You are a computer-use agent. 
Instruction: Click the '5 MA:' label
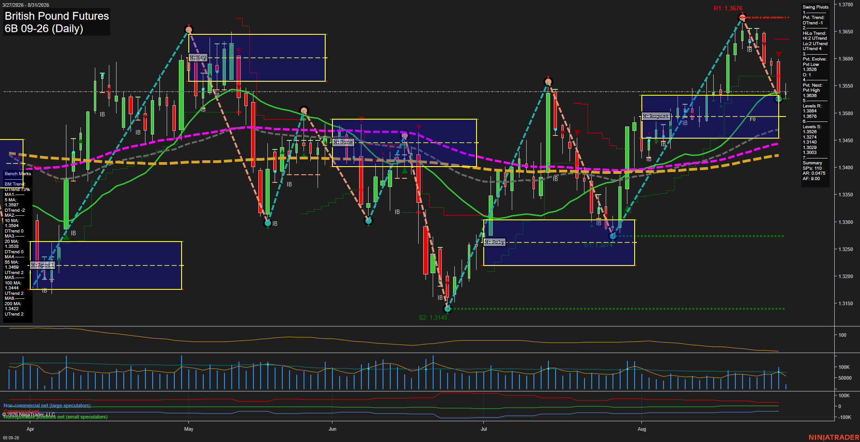10,200
